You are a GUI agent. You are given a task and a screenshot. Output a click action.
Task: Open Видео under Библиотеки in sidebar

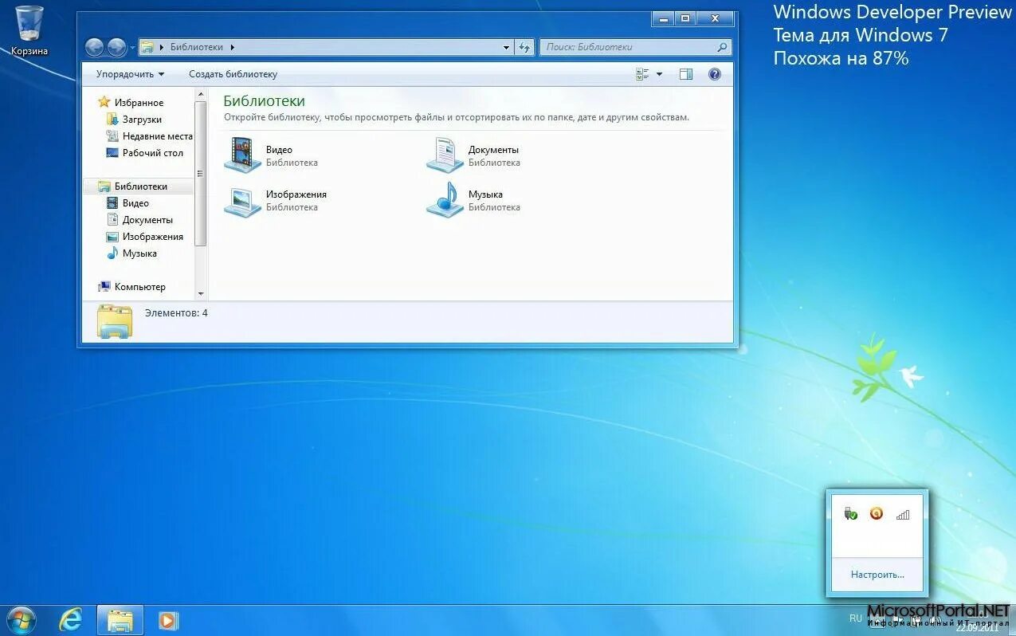(135, 203)
